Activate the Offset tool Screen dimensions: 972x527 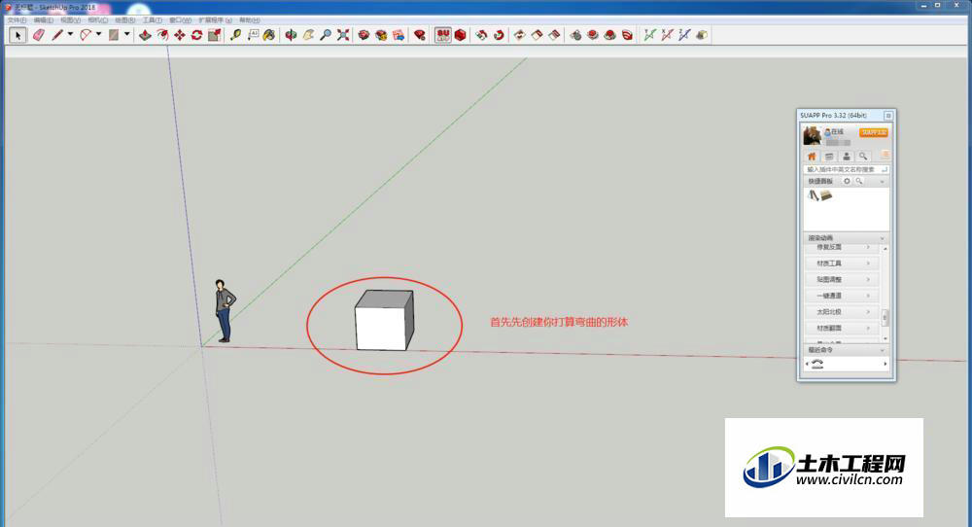coord(162,35)
